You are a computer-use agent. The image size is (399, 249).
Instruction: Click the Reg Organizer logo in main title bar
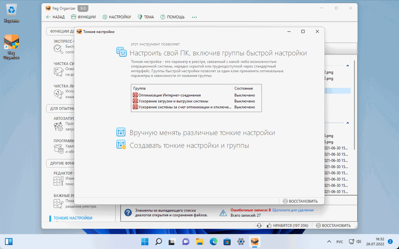pos(48,8)
